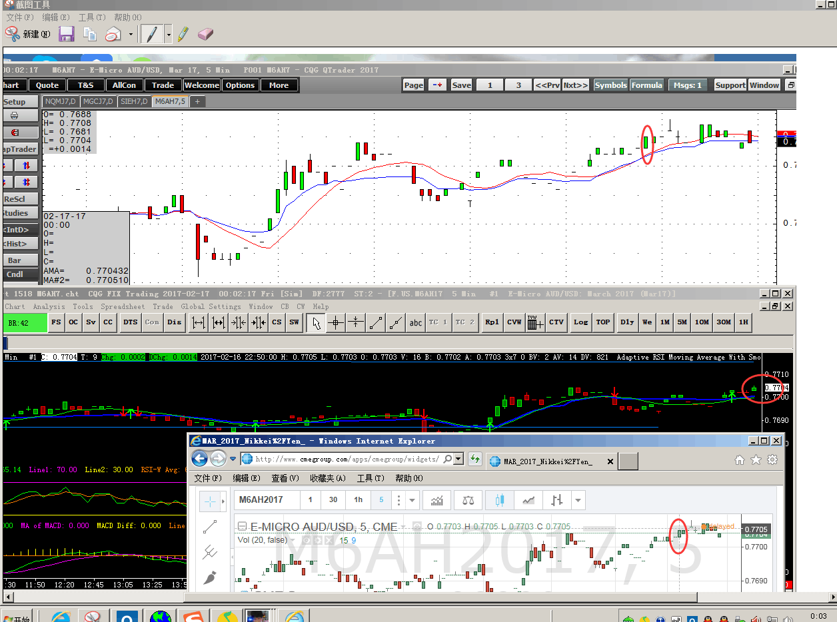
Task: Open the 编辑(E) menu in Snipping Tool
Action: (x=55, y=17)
